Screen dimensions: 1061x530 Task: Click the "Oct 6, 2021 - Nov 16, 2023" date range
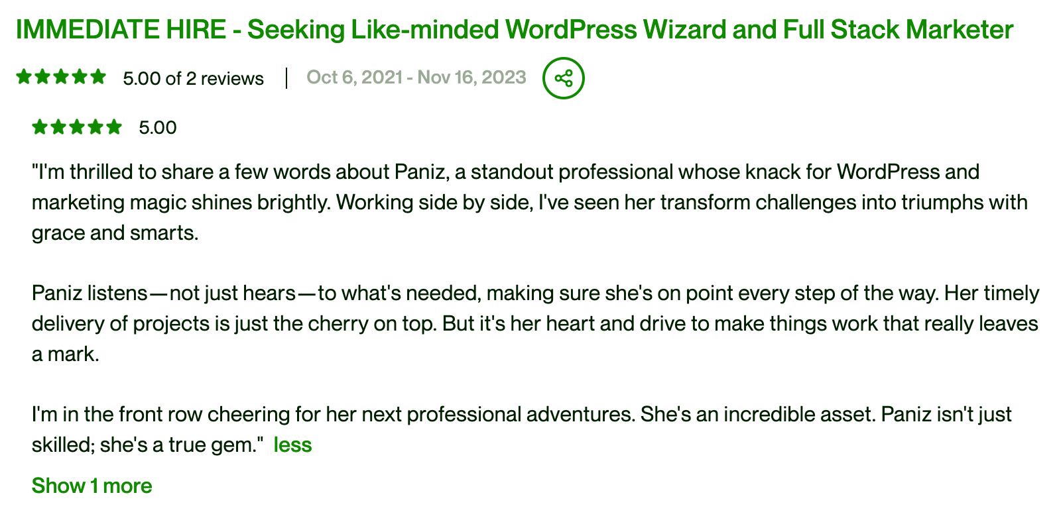point(416,78)
